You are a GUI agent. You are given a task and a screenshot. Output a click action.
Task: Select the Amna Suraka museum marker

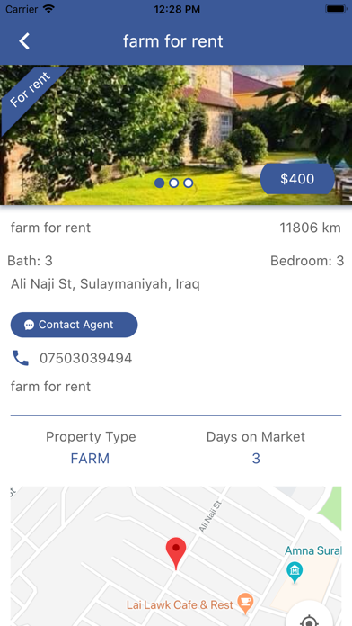(295, 573)
